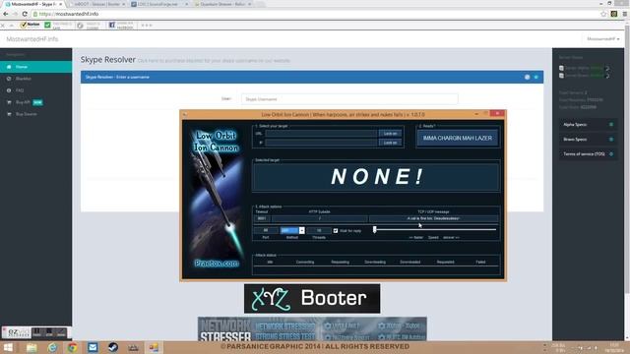Expand the Alpha Specs panel
The height and width of the screenshot is (354, 630).
pyautogui.click(x=588, y=125)
